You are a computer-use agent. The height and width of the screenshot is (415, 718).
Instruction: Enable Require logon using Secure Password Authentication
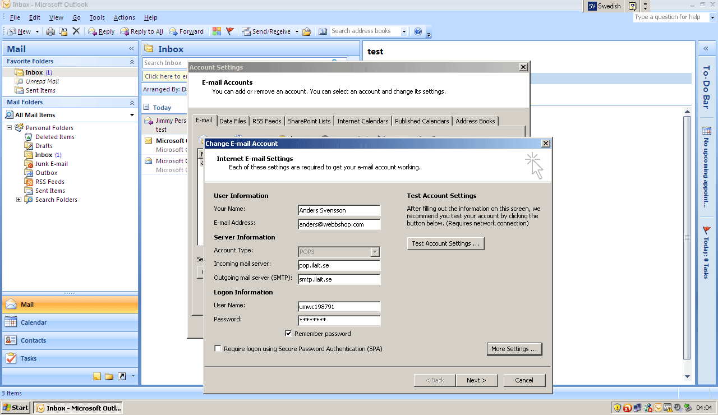(218, 349)
